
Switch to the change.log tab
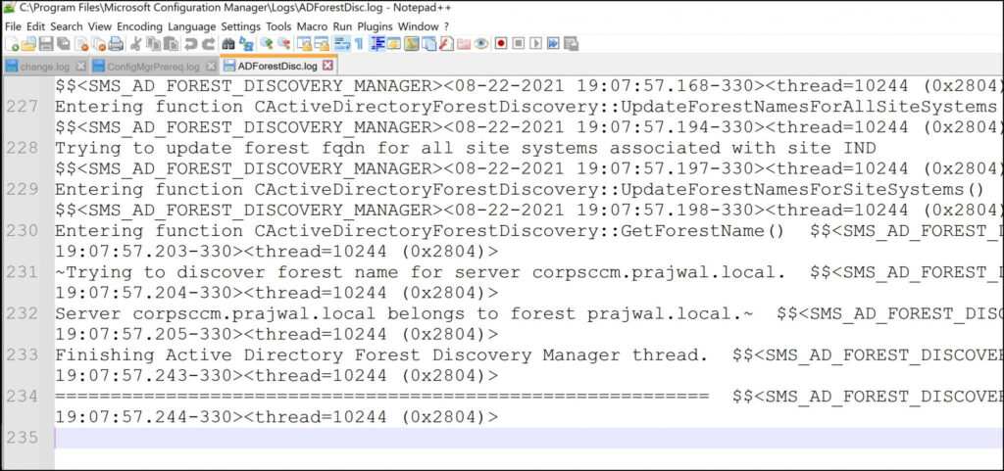click(44, 66)
